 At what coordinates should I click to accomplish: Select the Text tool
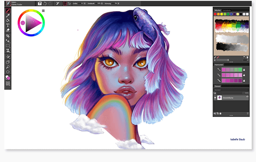click(x=8, y=25)
